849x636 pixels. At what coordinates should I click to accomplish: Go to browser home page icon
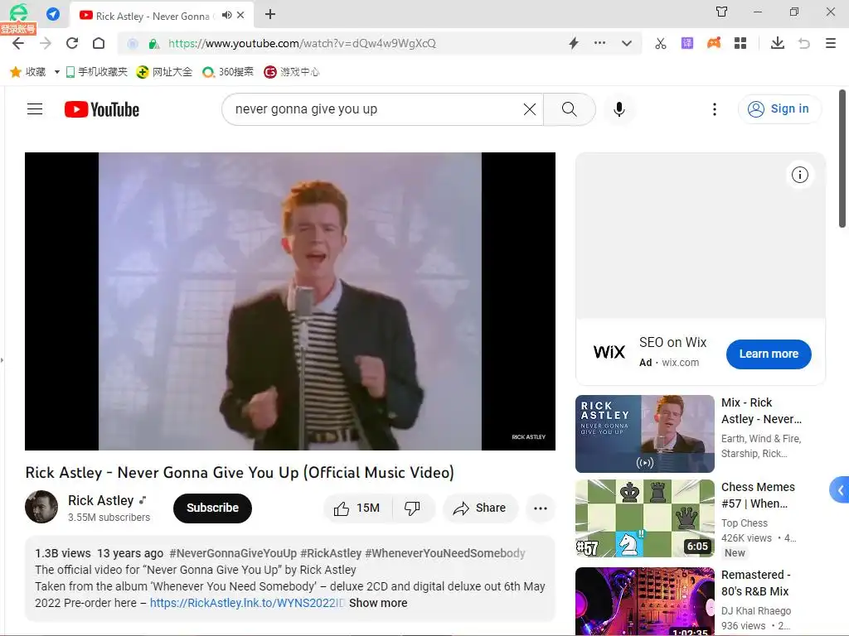pos(99,43)
